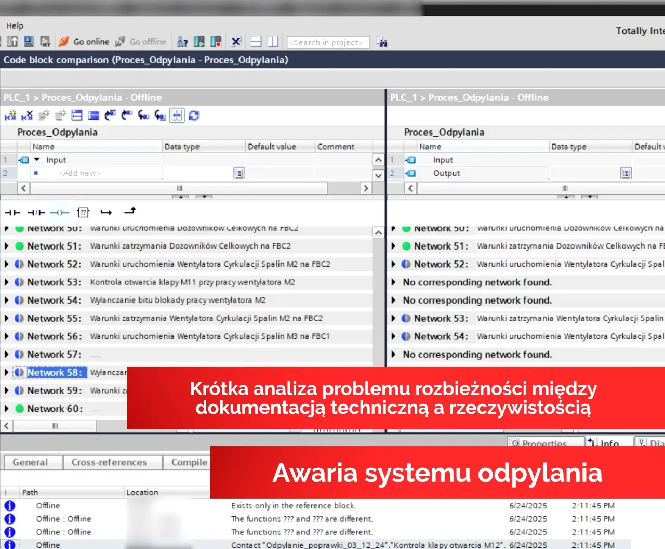Screen dimensions: 665x549
Task: Insert an empty box instruction
Action: pos(83,212)
